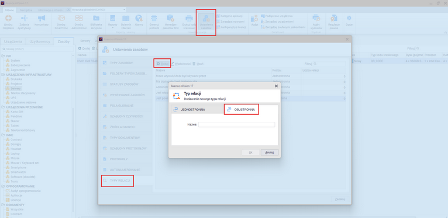This screenshot has width=448, height=218.
Task: Switch to Użytkownicy tab
Action: [x=40, y=41]
